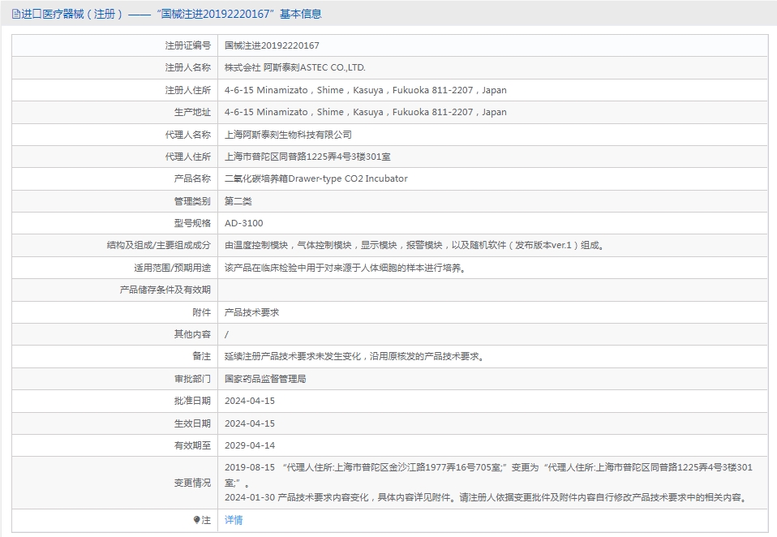Select registration number 国械注进20192220167 value

(272, 45)
